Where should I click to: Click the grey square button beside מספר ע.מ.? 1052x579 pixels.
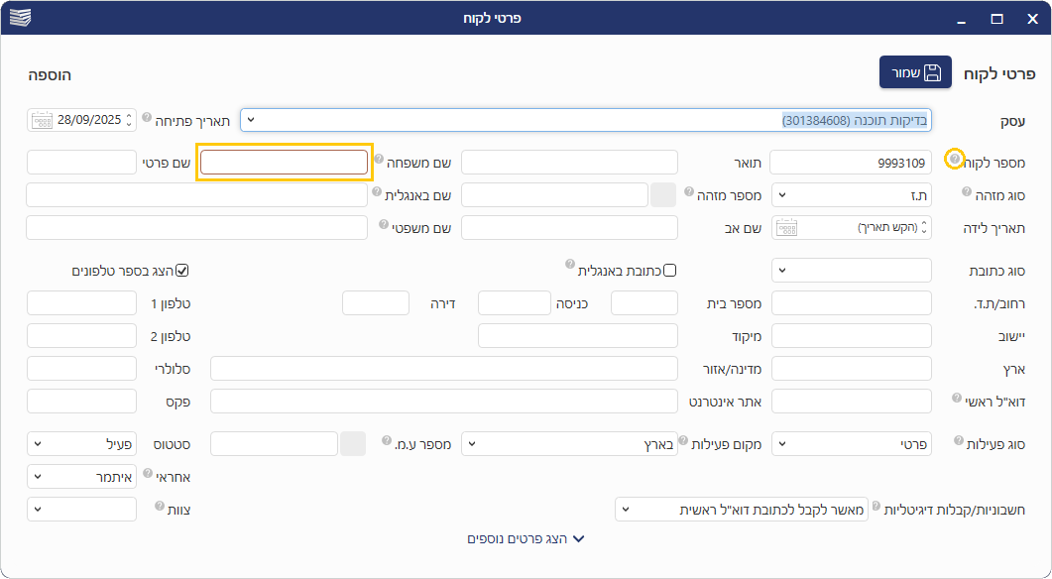point(353,444)
